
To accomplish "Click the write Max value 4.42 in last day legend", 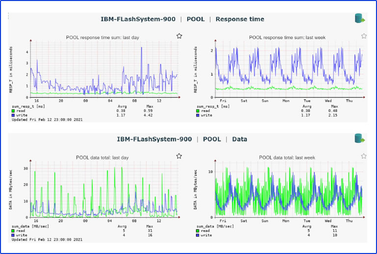I will tap(148, 115).
